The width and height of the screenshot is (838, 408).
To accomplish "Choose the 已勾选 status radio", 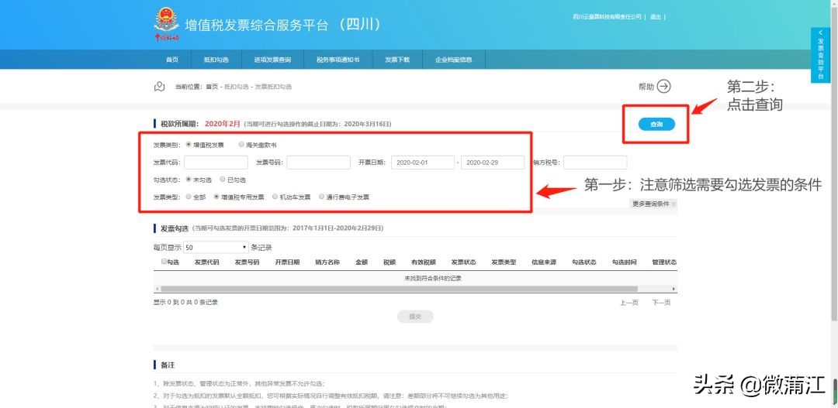I will [x=223, y=180].
